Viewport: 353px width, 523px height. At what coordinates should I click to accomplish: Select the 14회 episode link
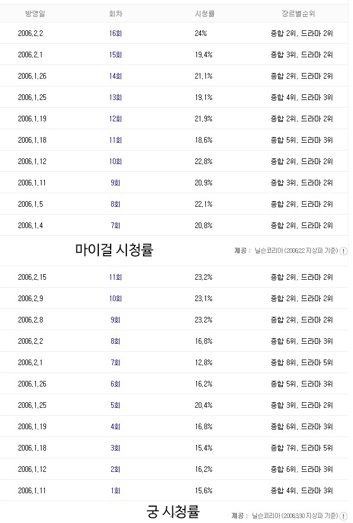[x=116, y=76]
